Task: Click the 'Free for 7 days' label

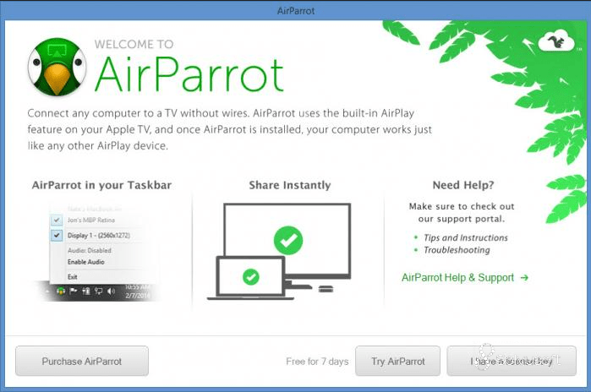Action: [317, 362]
